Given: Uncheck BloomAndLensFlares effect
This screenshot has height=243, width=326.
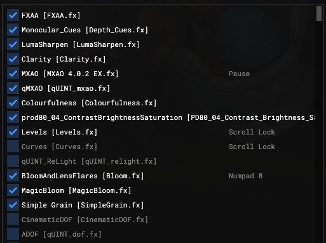Looking at the screenshot, I should click(x=13, y=176).
